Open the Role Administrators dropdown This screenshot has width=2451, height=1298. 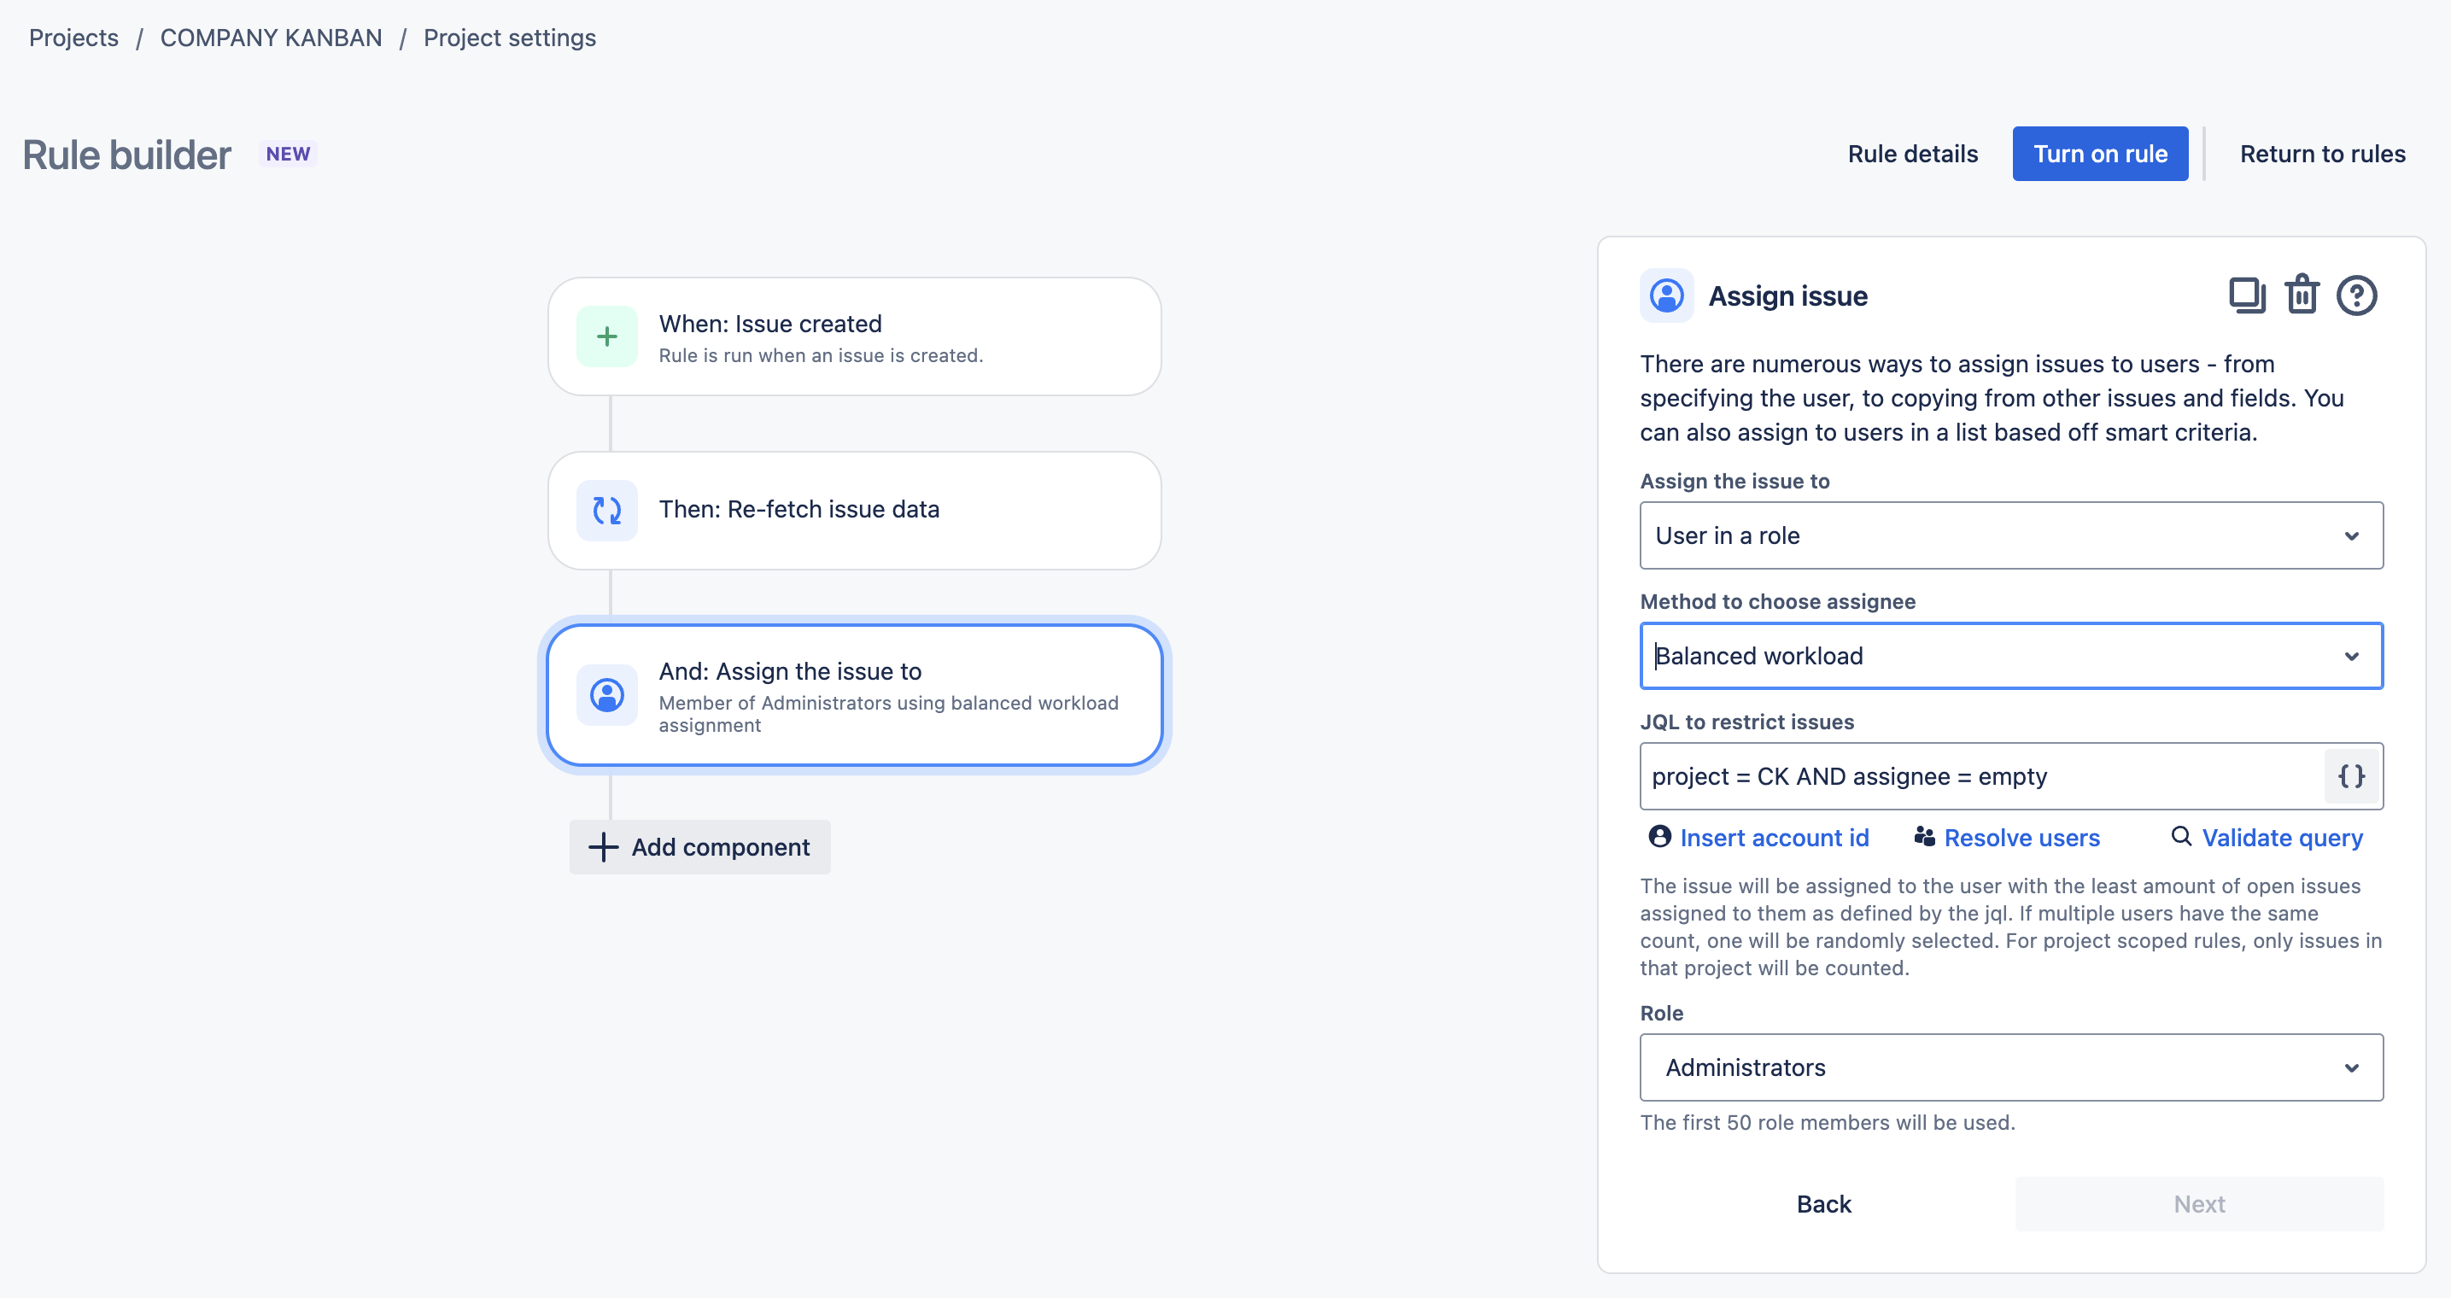point(2010,1067)
